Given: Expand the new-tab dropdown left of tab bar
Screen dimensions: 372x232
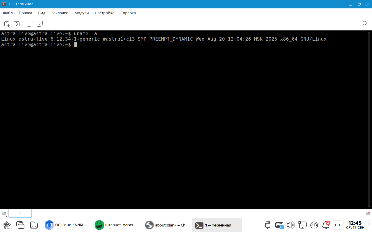Looking at the screenshot, I should [x=4, y=214].
